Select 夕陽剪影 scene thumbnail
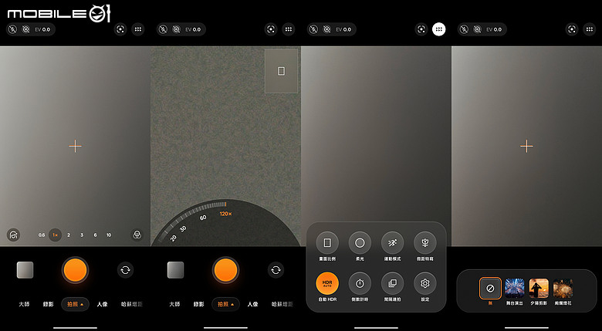Viewport: 602px width, 331px height. (539, 289)
